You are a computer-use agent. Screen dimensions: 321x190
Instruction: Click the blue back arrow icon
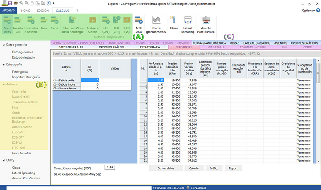click(x=48, y=3)
